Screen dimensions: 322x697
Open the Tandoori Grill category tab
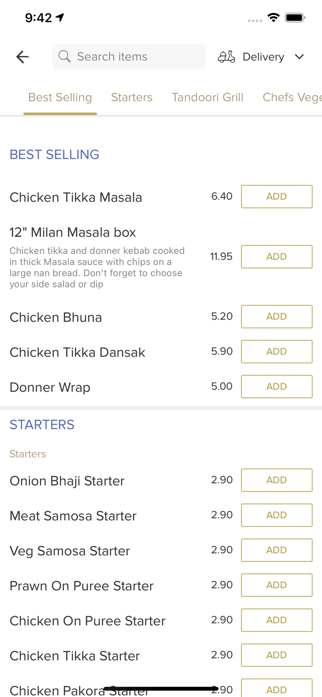(208, 97)
